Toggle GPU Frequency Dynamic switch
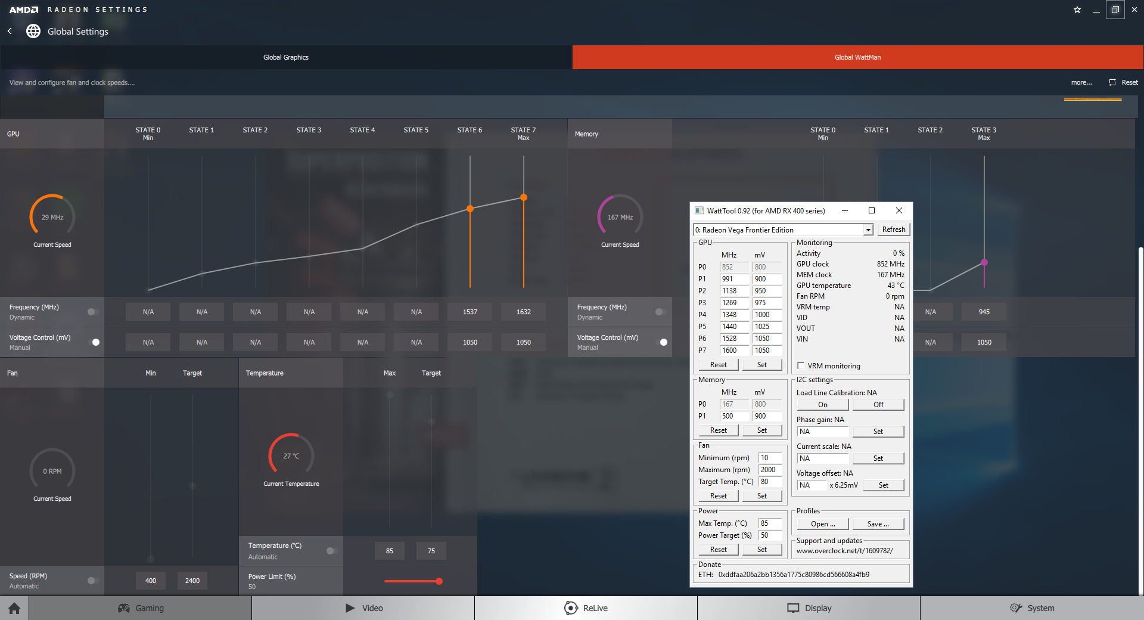This screenshot has height=620, width=1144. click(x=93, y=312)
